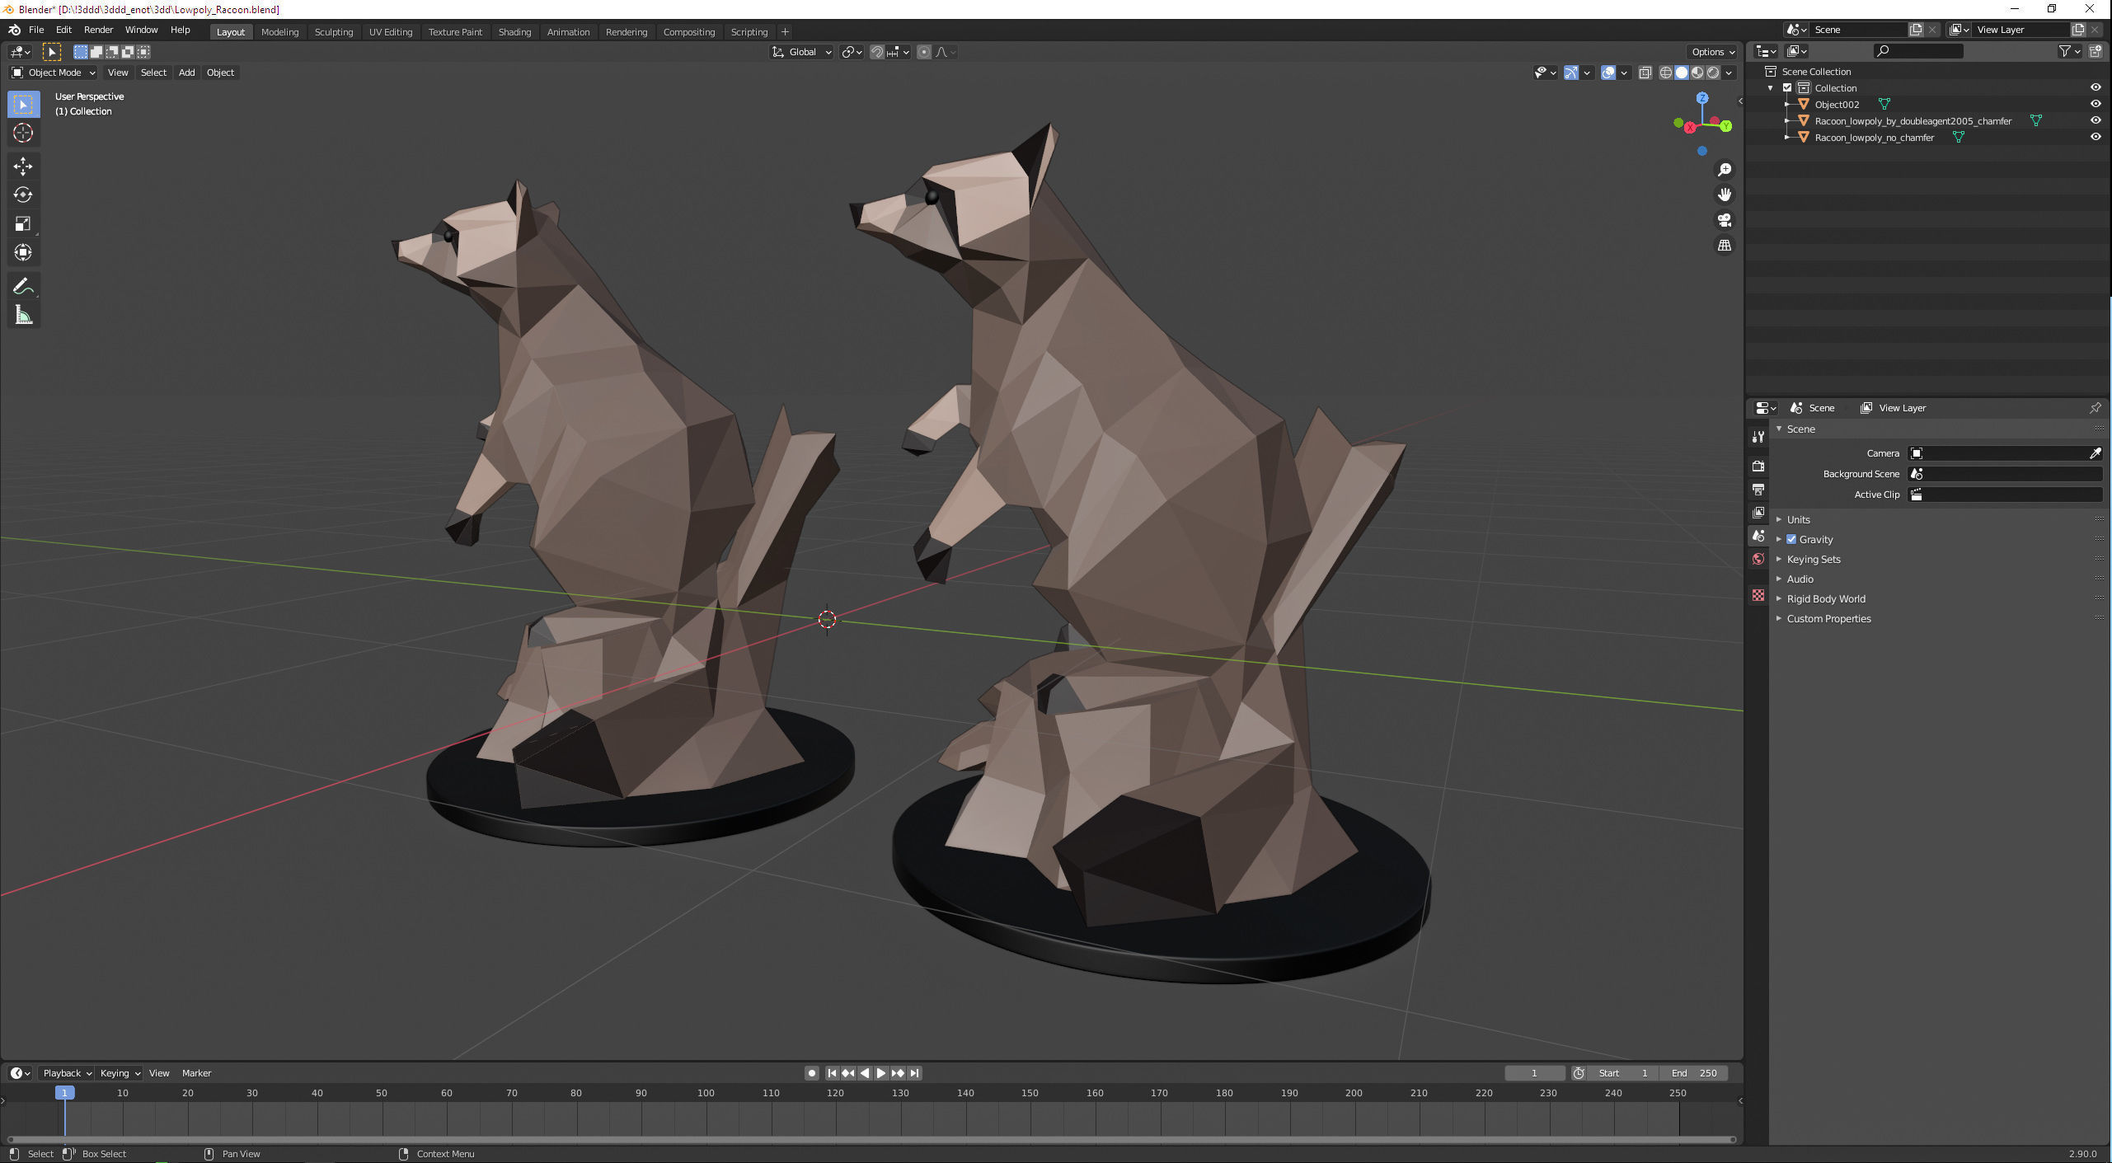2112x1163 pixels.
Task: Hide Object002 with its eye icon
Action: click(x=2095, y=104)
